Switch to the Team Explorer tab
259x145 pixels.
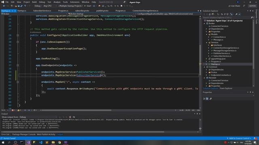tap(226, 89)
